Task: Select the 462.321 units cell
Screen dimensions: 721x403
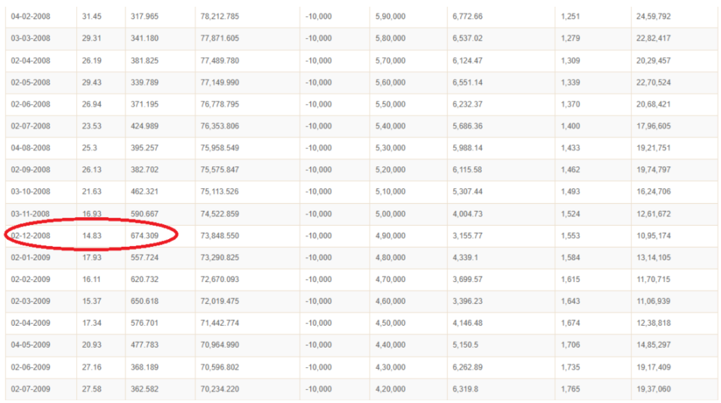Action: coord(145,191)
